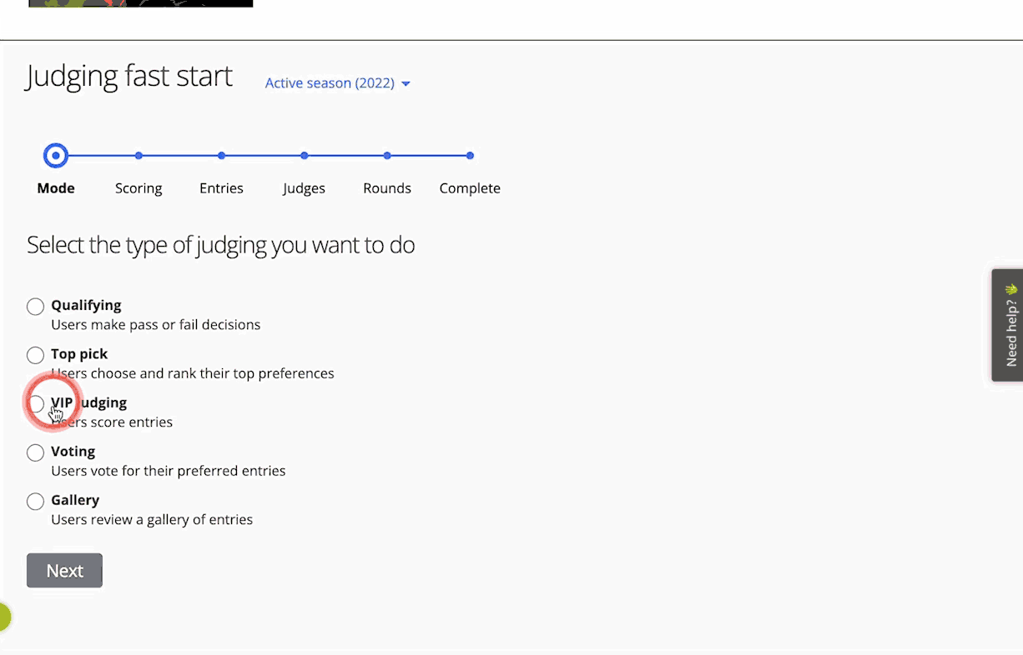Click the dropdown chevron beside Active season

point(406,83)
